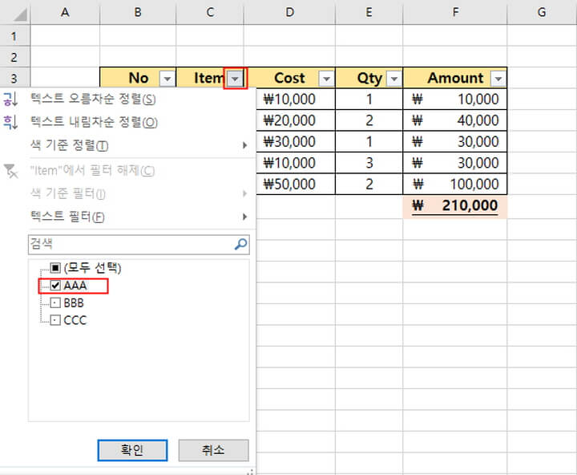Select column D header

tap(289, 12)
